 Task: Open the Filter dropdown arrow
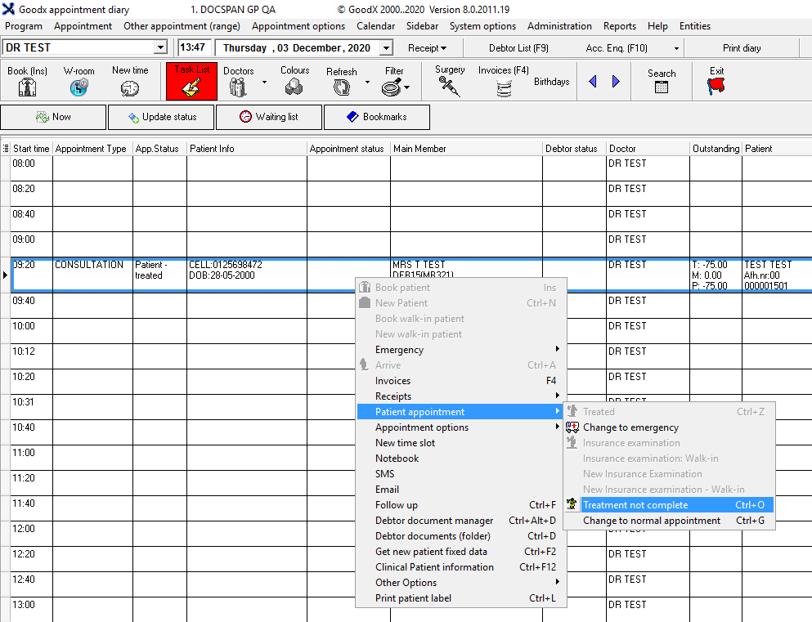coord(406,87)
